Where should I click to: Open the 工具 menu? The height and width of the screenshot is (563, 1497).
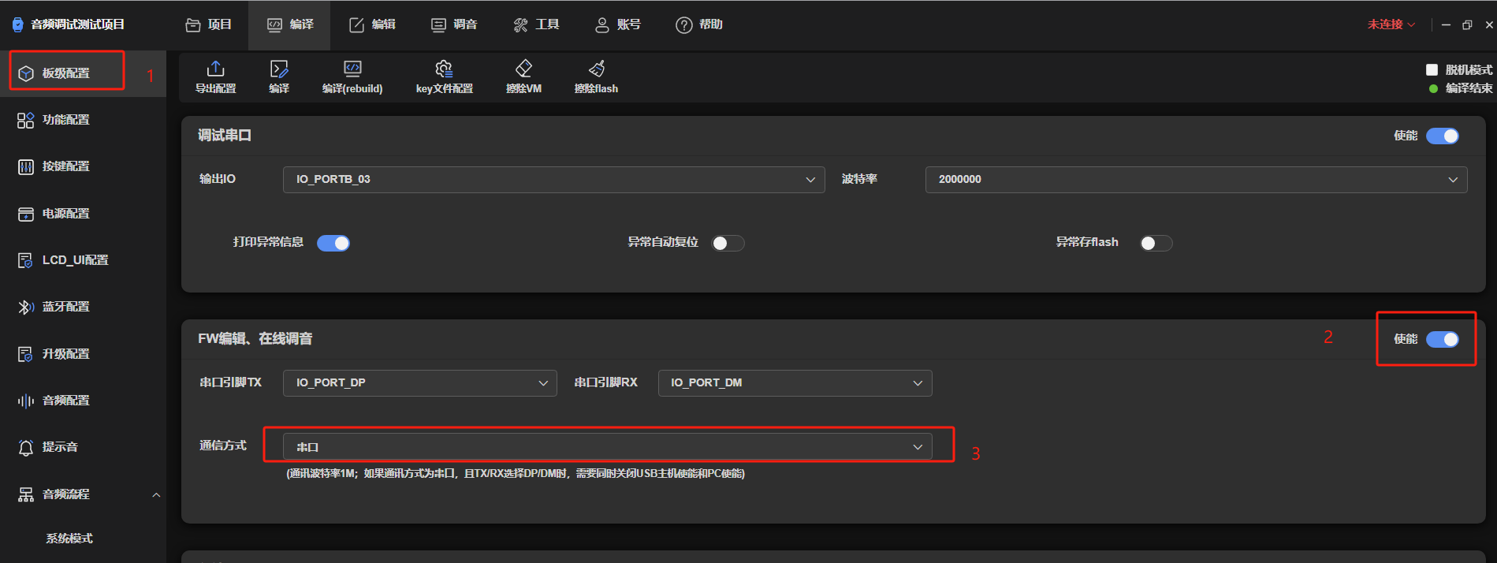click(537, 24)
